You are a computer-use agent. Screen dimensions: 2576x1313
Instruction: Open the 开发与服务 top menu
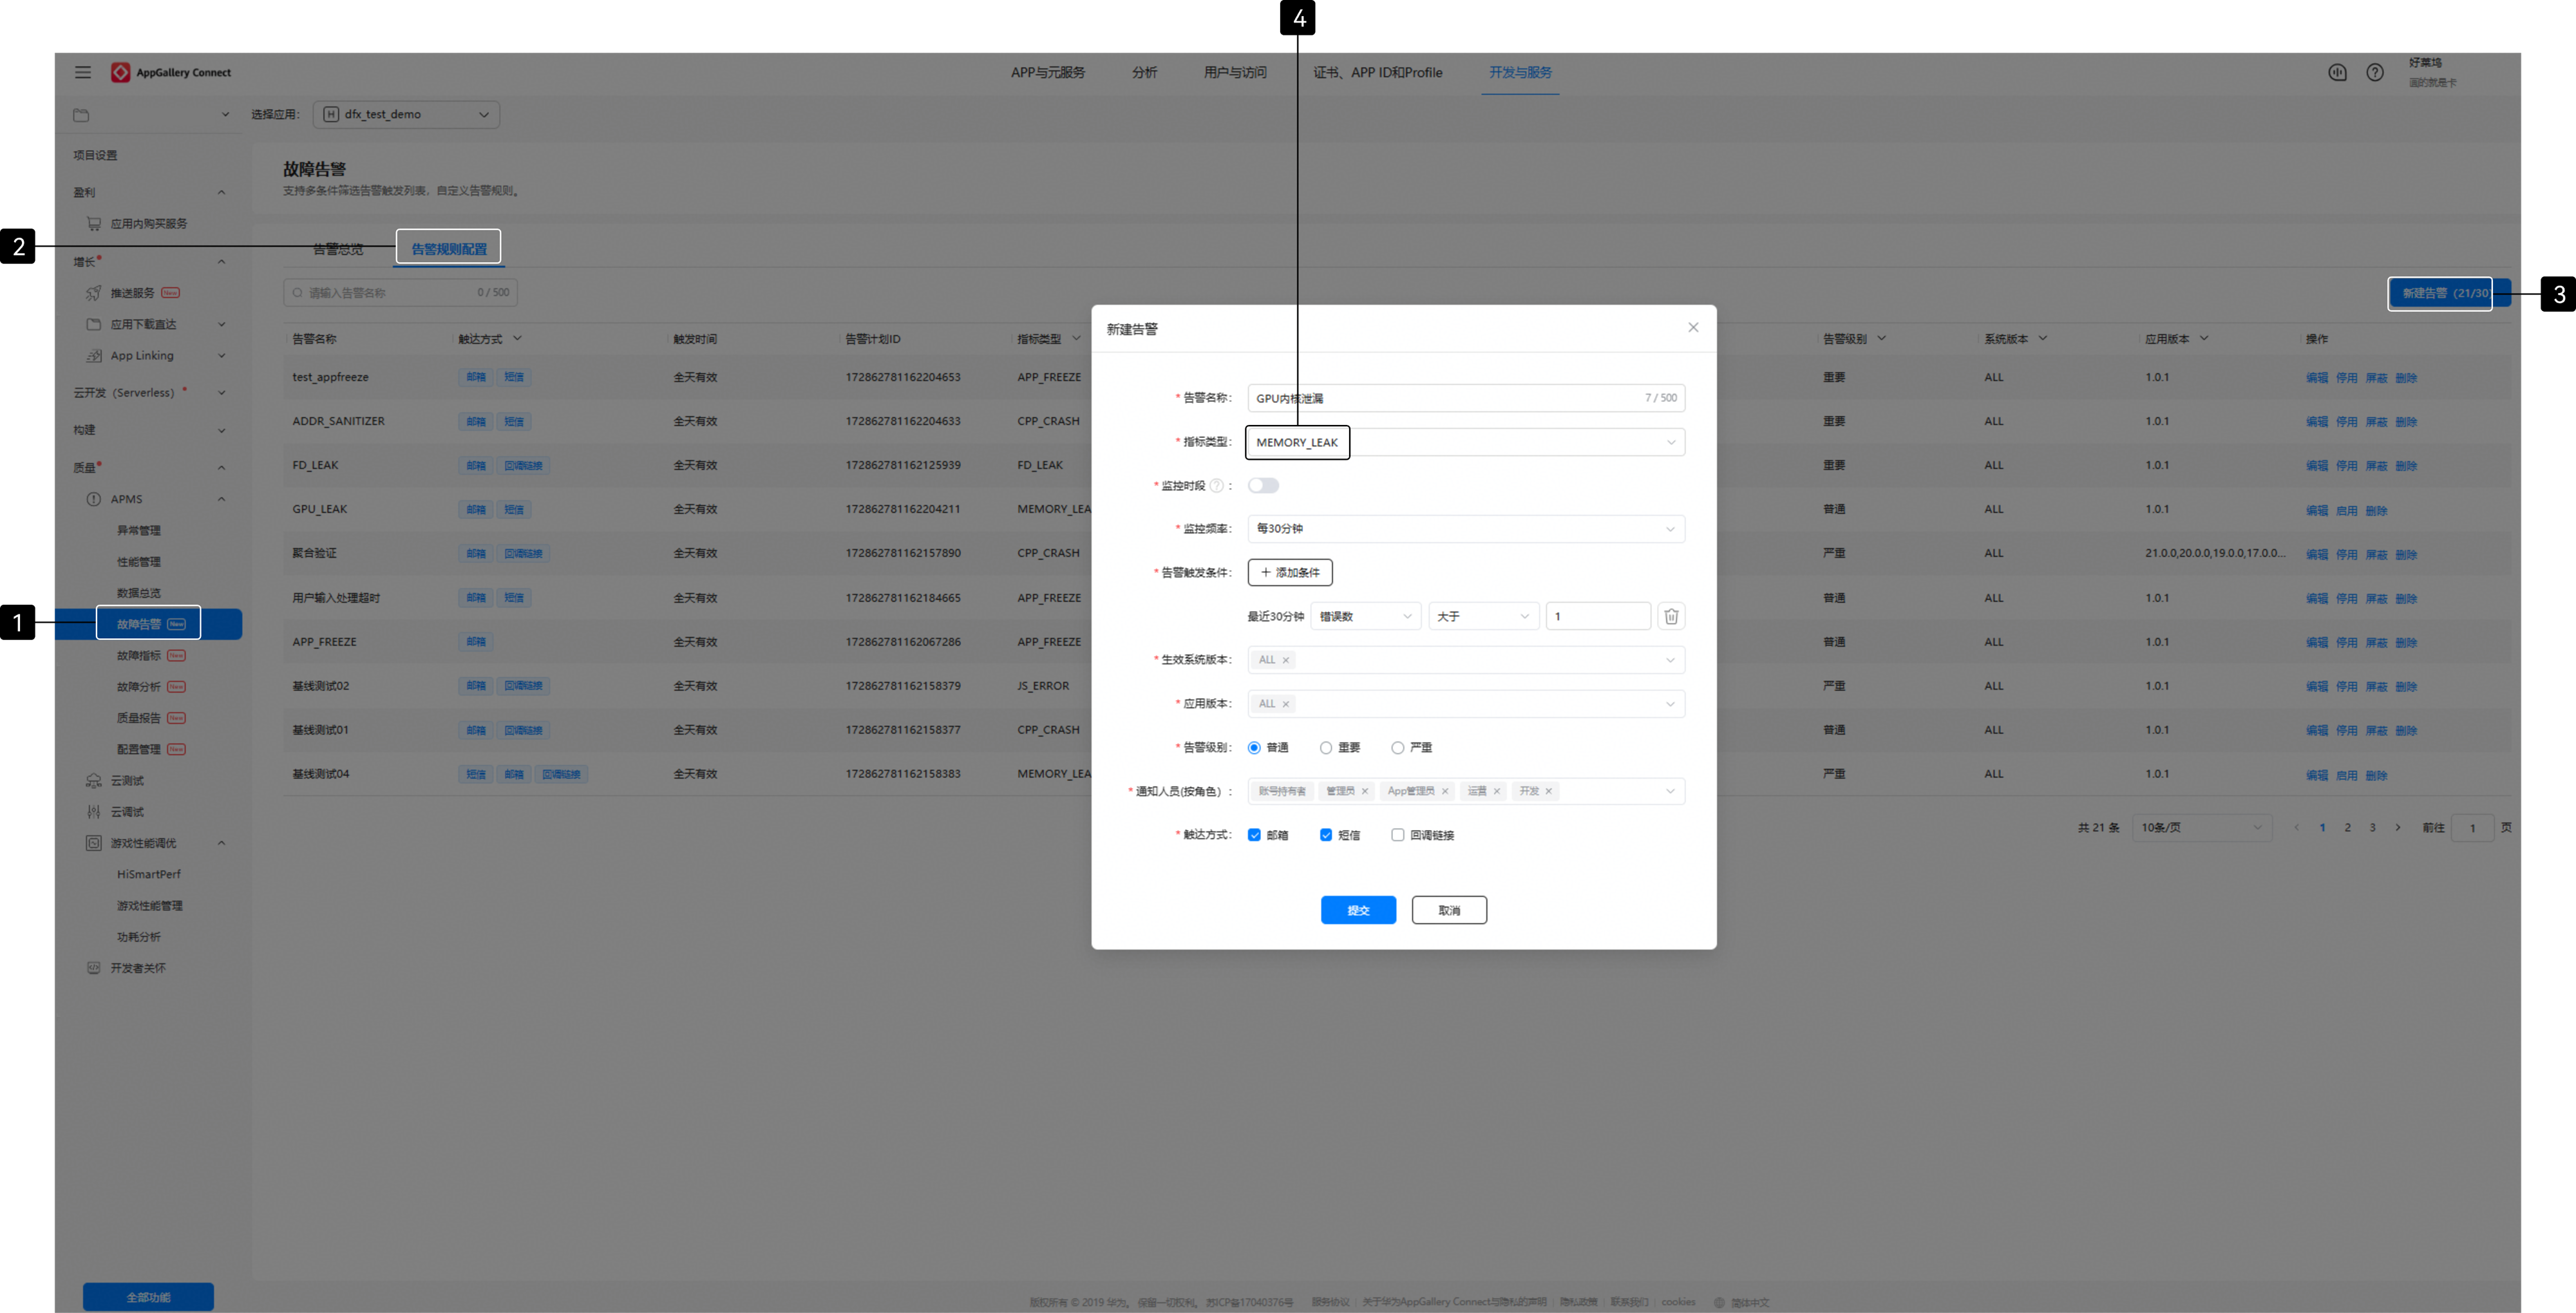coord(1520,72)
